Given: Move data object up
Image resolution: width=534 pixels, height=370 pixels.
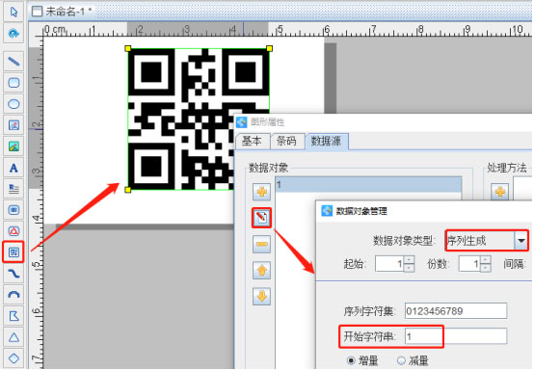Looking at the screenshot, I should [x=261, y=270].
